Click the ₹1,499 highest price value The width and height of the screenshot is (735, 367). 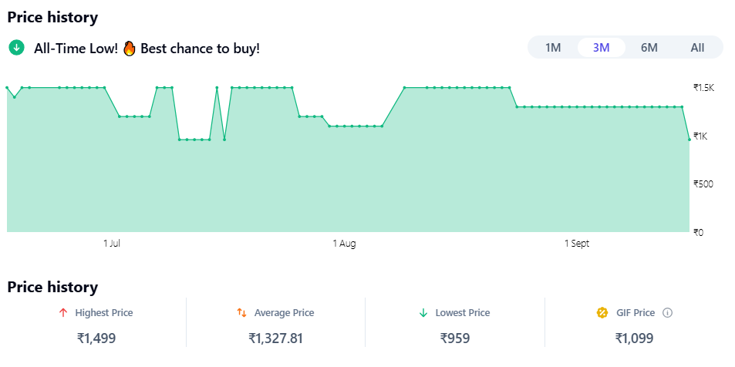96,338
